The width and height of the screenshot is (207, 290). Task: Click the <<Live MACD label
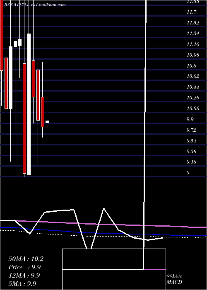(174, 279)
